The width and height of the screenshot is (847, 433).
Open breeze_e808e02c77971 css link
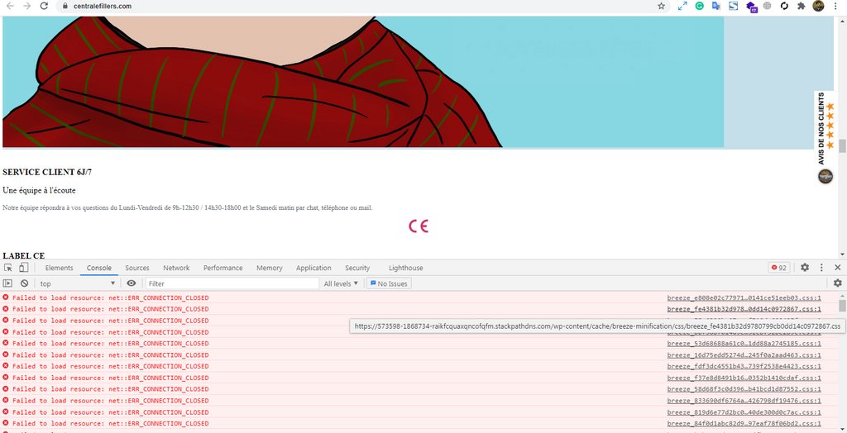[x=744, y=297]
